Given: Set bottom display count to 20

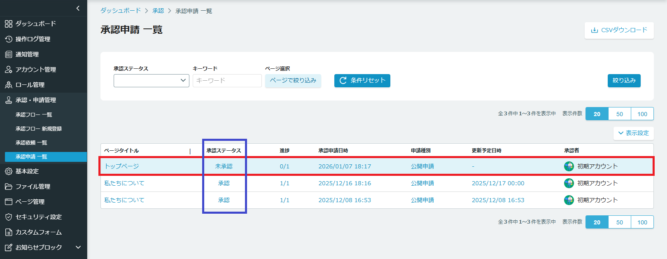Looking at the screenshot, I should click(597, 222).
